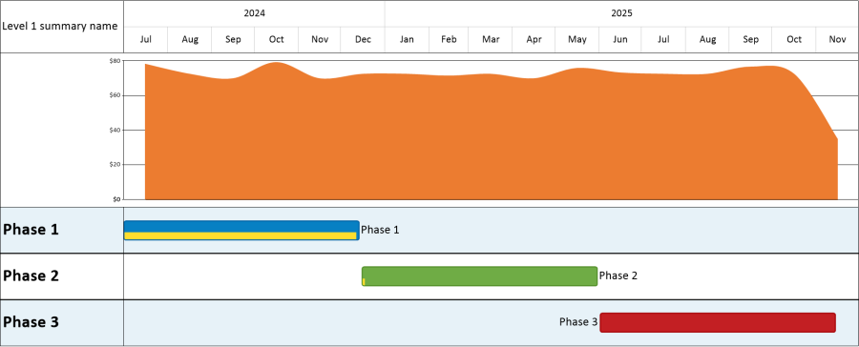Screen dimensions: 859x347
Task: Click the $20 axis label
Action: (x=115, y=164)
